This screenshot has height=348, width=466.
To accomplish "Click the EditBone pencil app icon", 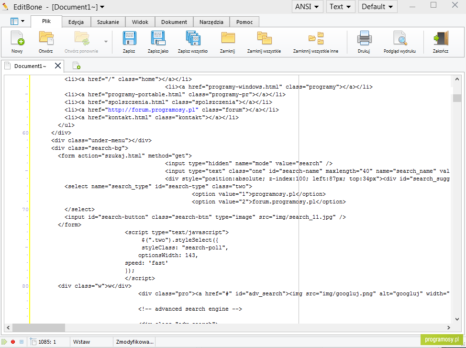I will [5, 6].
